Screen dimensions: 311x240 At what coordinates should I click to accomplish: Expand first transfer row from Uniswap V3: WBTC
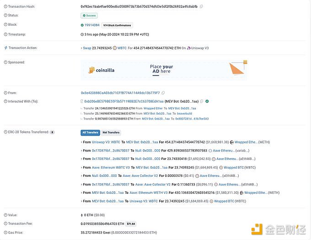click(x=81, y=142)
